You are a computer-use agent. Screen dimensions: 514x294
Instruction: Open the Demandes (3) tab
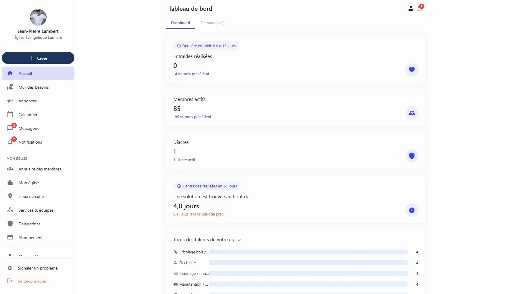[x=212, y=23]
